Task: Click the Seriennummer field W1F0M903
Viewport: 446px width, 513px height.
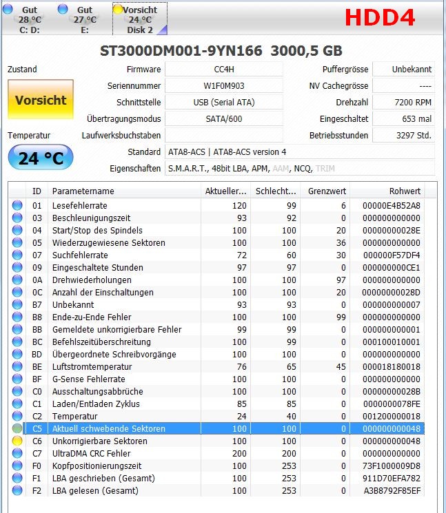Action: pyautogui.click(x=223, y=85)
